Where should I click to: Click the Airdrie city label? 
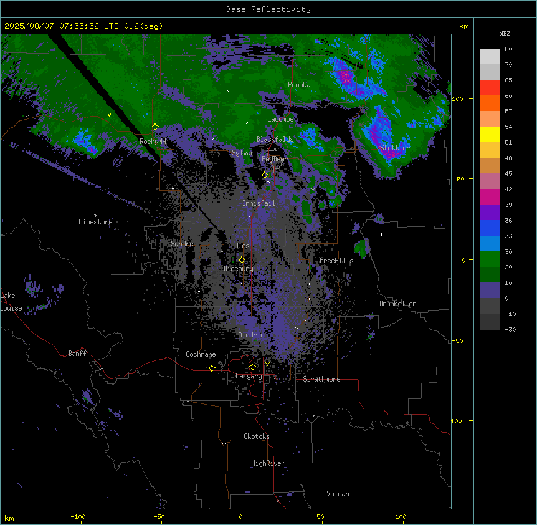tap(252, 335)
